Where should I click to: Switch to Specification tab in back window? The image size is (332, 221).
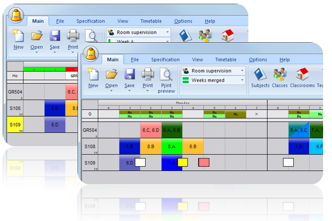(x=90, y=21)
